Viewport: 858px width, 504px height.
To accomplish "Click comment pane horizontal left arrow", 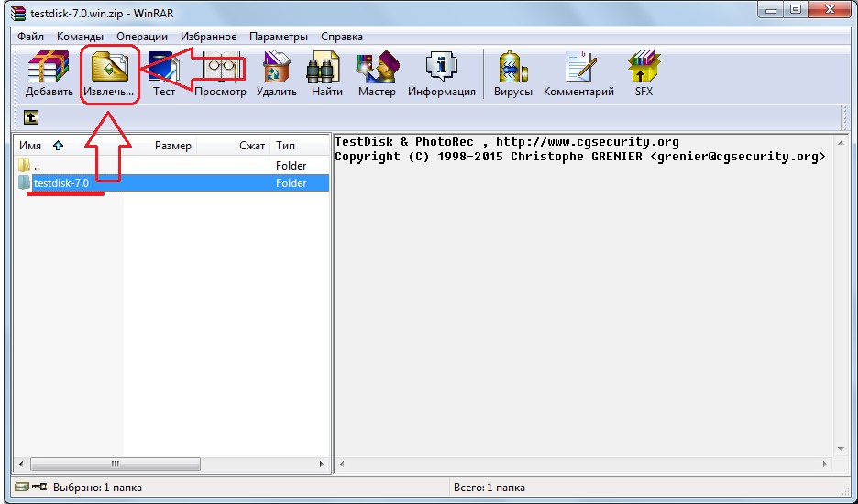I will click(x=342, y=464).
